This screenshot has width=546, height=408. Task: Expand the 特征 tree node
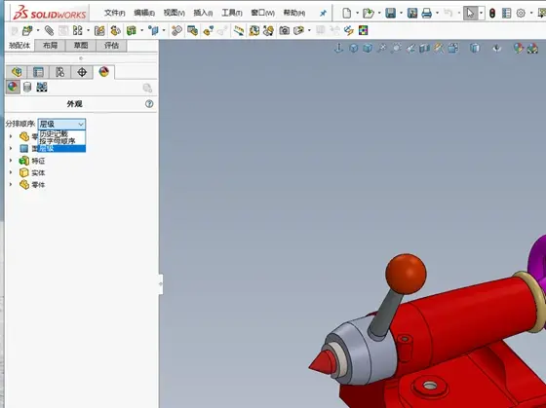11,161
